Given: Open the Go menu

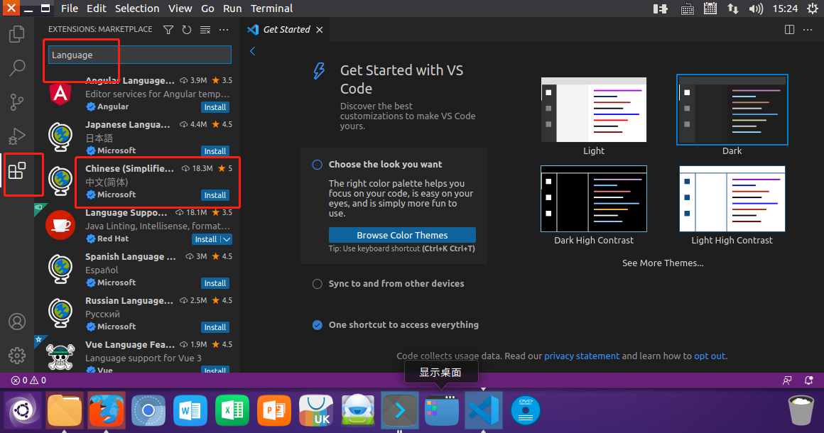Looking at the screenshot, I should (x=207, y=9).
